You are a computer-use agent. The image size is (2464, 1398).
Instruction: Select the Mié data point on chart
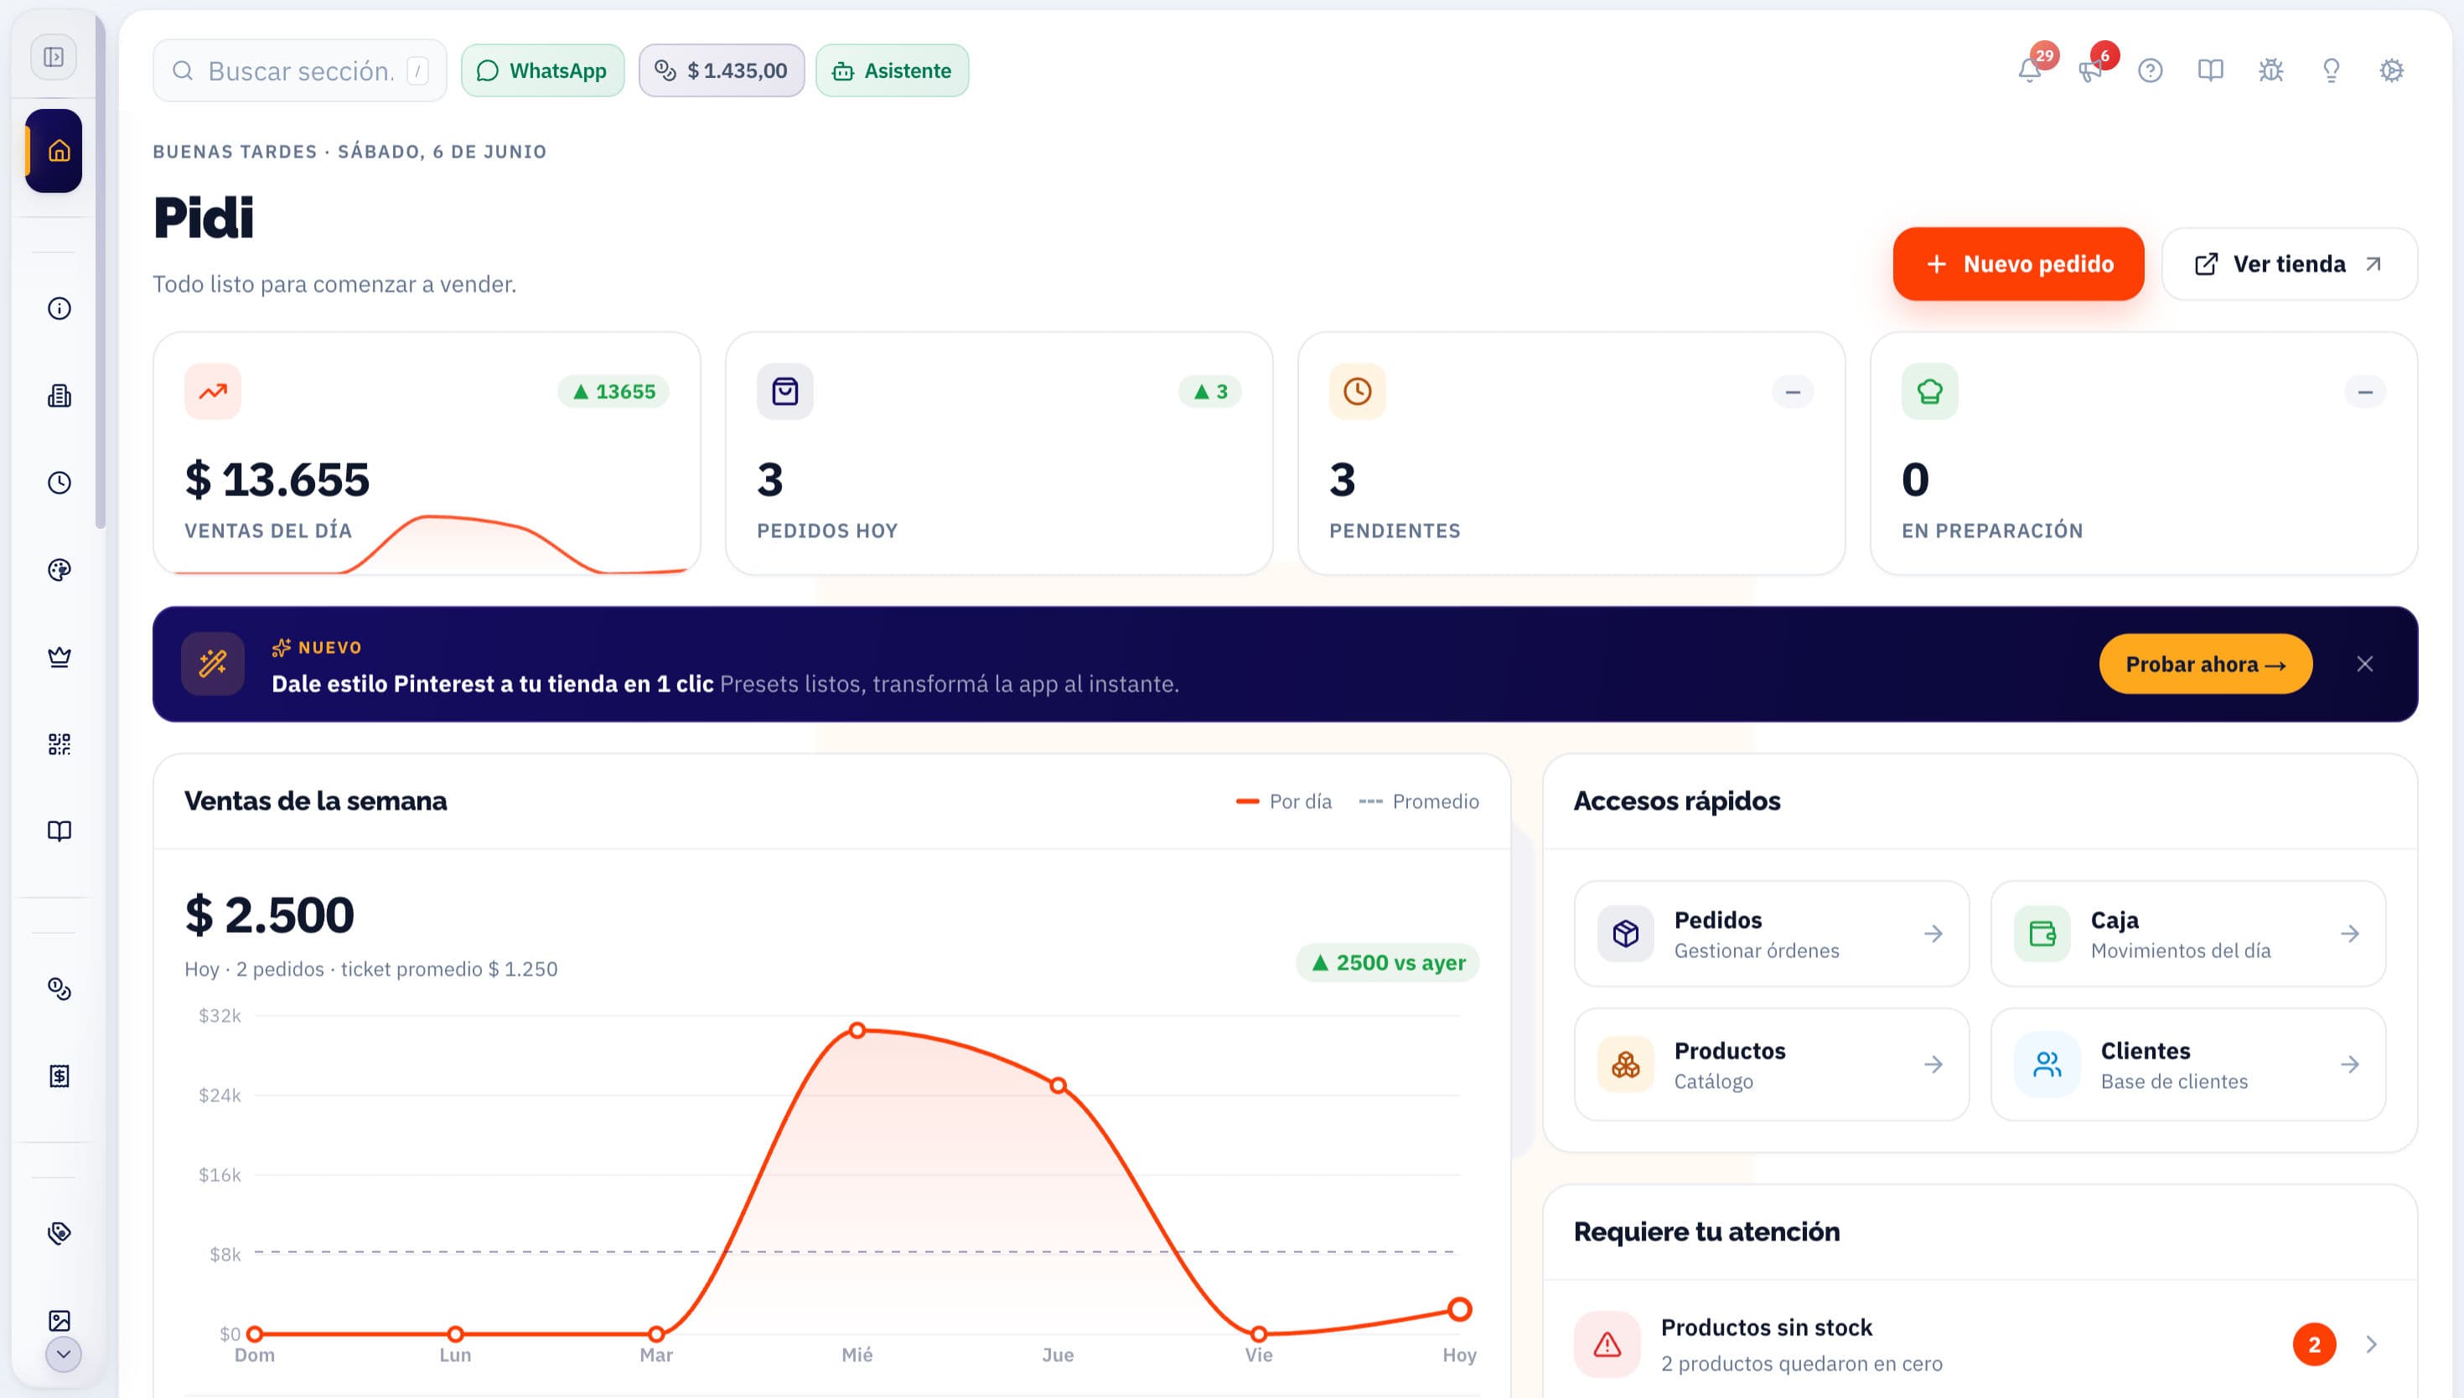tap(857, 1030)
